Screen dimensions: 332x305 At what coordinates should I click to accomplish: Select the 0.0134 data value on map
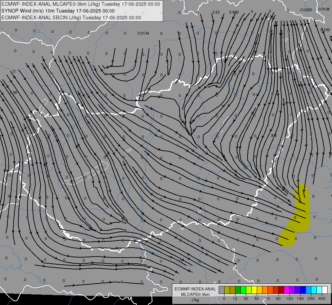pos(143,33)
